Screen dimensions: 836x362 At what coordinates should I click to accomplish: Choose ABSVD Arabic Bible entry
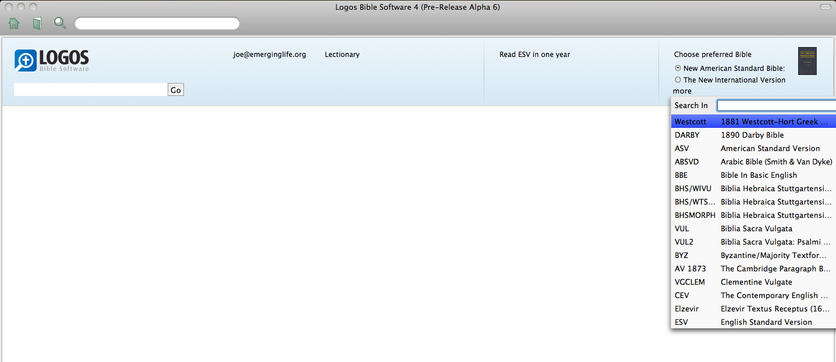point(753,162)
